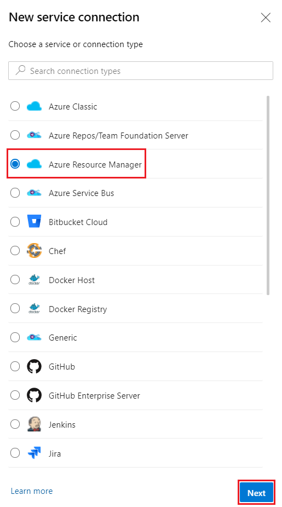Choose the Generic connection radio button
282x507 pixels.
pyautogui.click(x=15, y=338)
